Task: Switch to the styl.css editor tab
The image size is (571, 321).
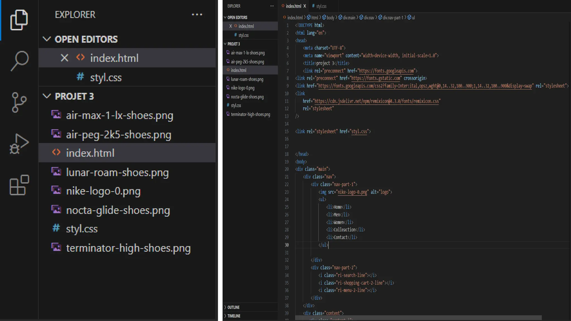Action: coord(321,6)
